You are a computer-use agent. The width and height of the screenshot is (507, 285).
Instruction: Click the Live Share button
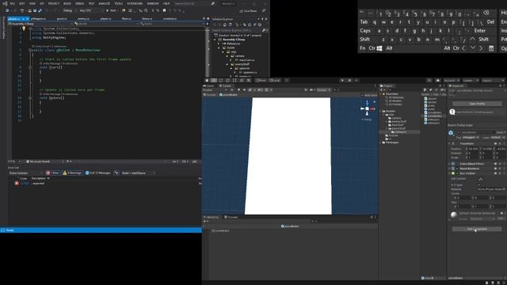point(248,11)
